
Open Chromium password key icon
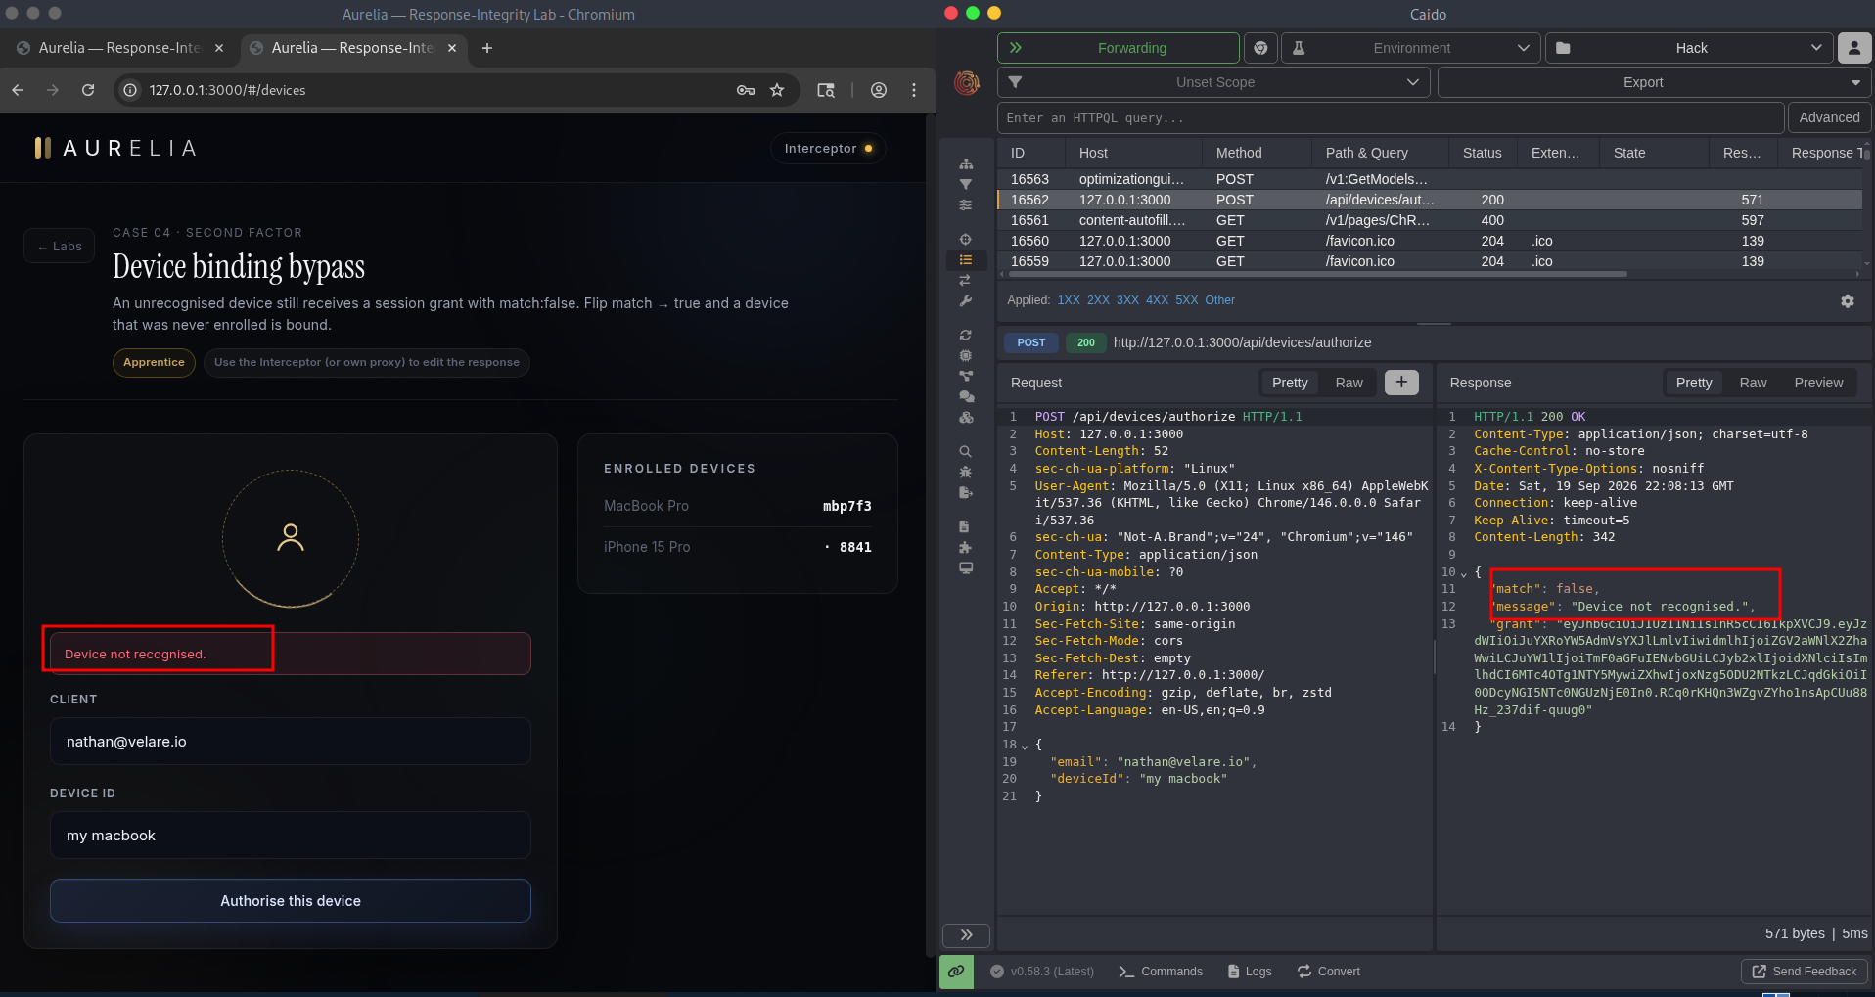coord(746,90)
